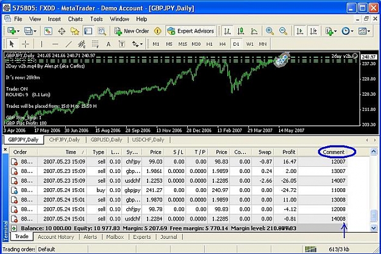Select the text label 'T' tool
The image size is (381, 254).
121,44
